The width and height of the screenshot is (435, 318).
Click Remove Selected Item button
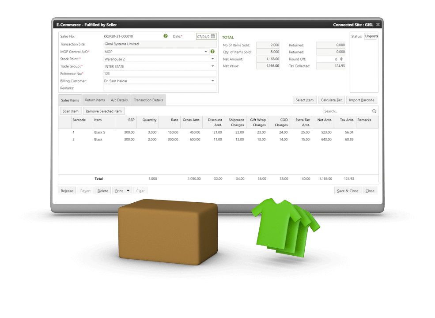point(103,111)
